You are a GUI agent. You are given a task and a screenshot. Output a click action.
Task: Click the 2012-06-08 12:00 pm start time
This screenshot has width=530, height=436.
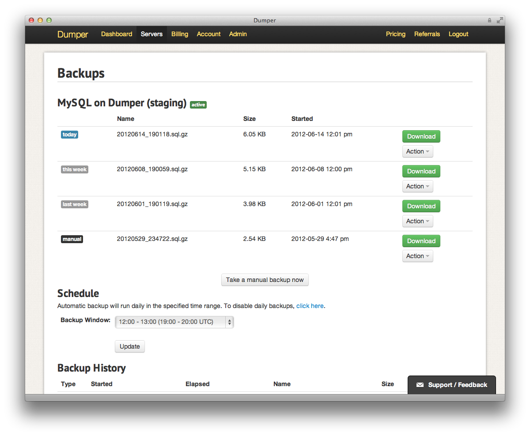click(x=322, y=169)
